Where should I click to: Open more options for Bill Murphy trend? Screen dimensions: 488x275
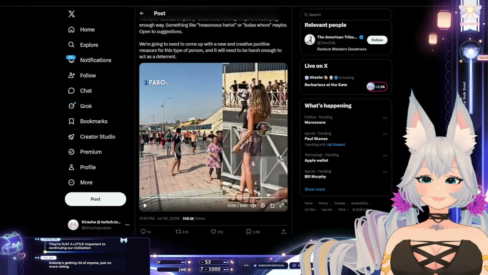(x=385, y=172)
